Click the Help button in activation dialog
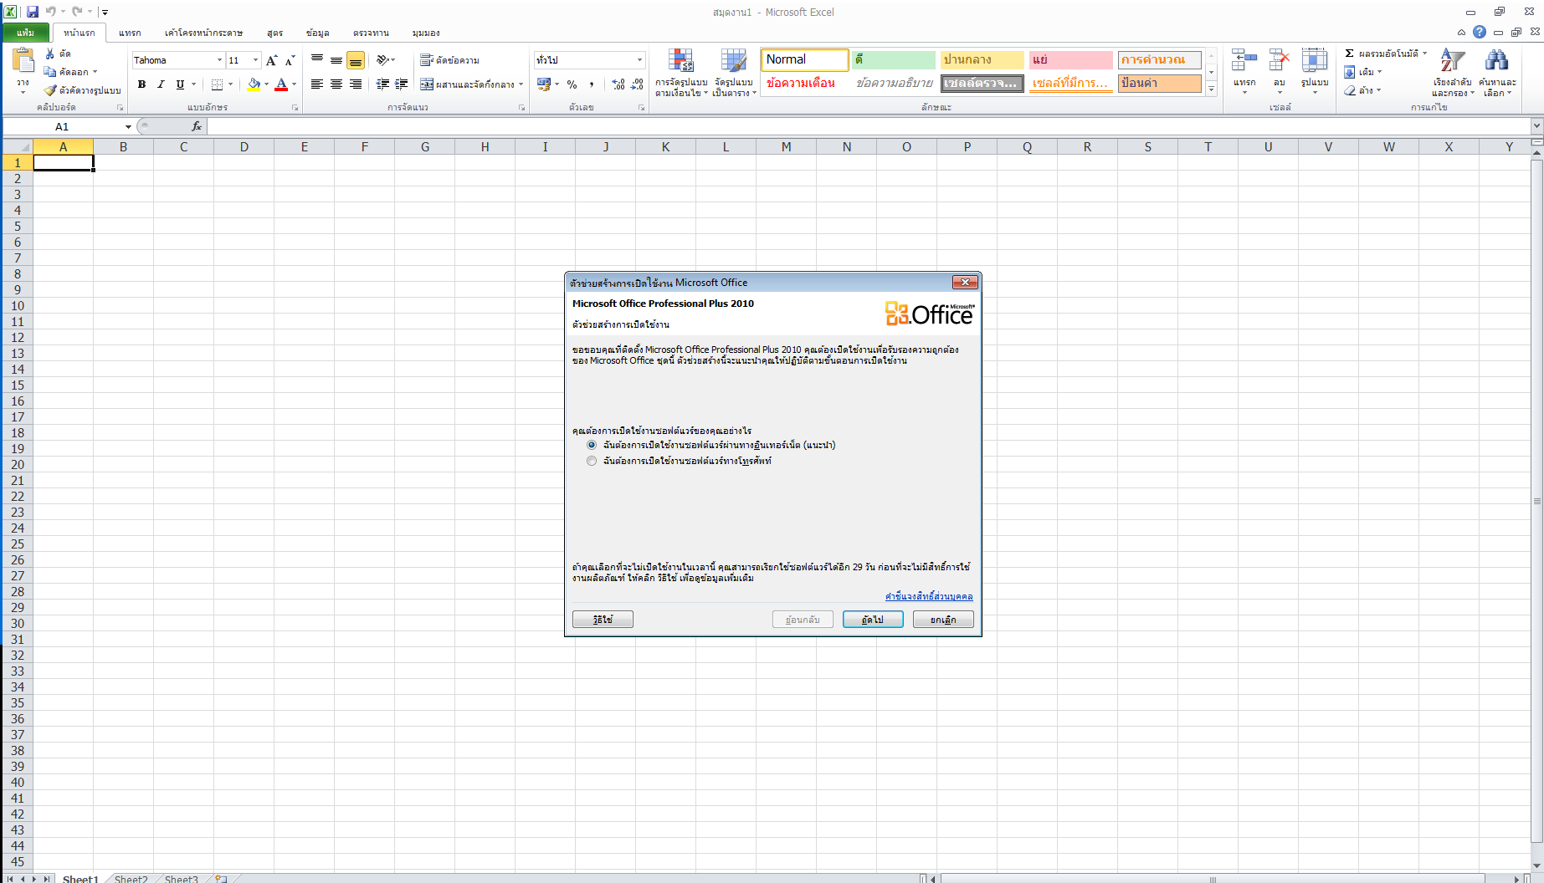 pyautogui.click(x=603, y=620)
